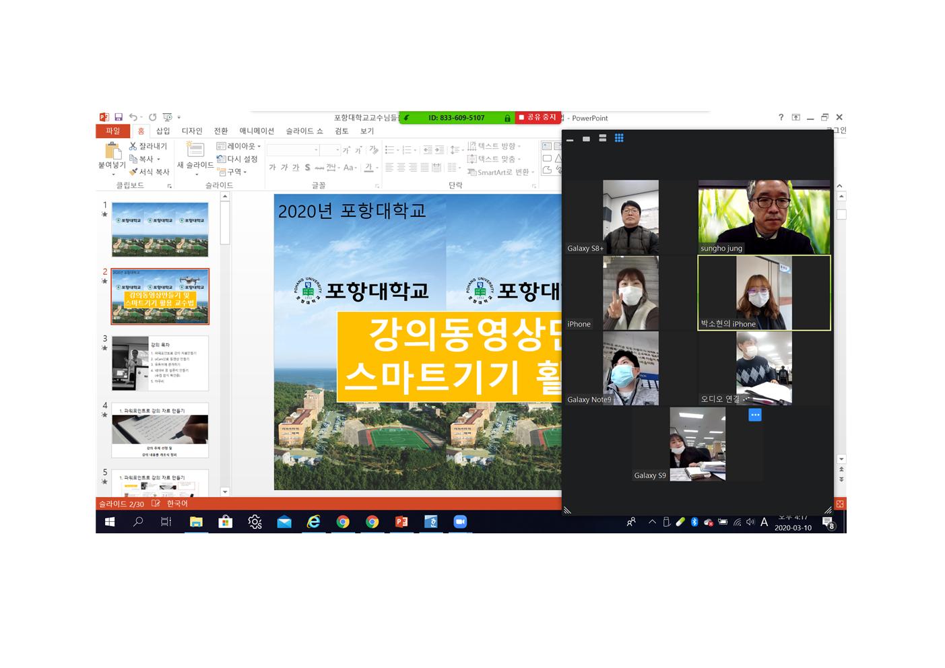This screenshot has height=668, width=945.
Task: Toggle strikethrough text button
Action: pyautogui.click(x=319, y=168)
